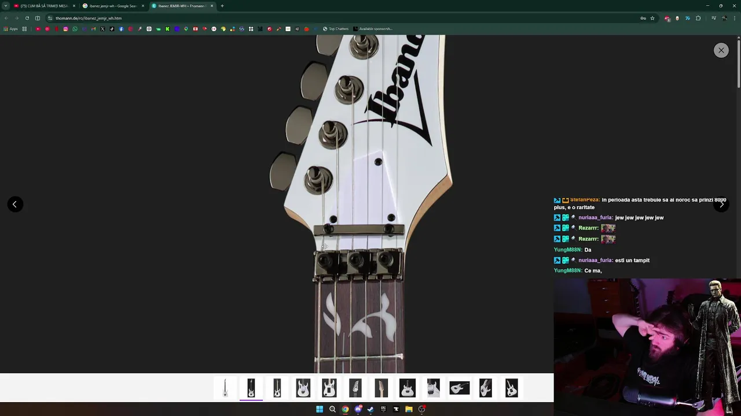The image size is (741, 416).
Task: Open the last gallery thumbnail
Action: 512,388
